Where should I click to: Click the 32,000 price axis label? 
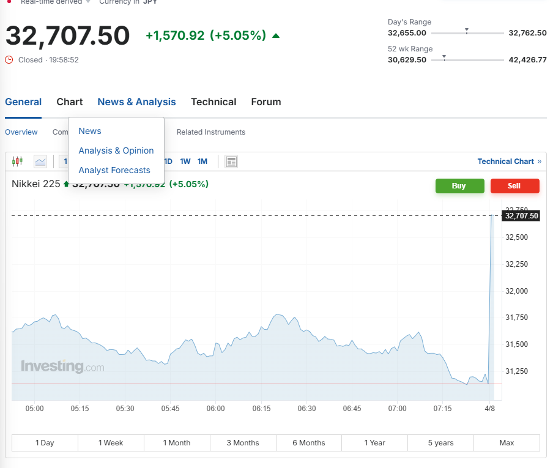click(x=517, y=291)
